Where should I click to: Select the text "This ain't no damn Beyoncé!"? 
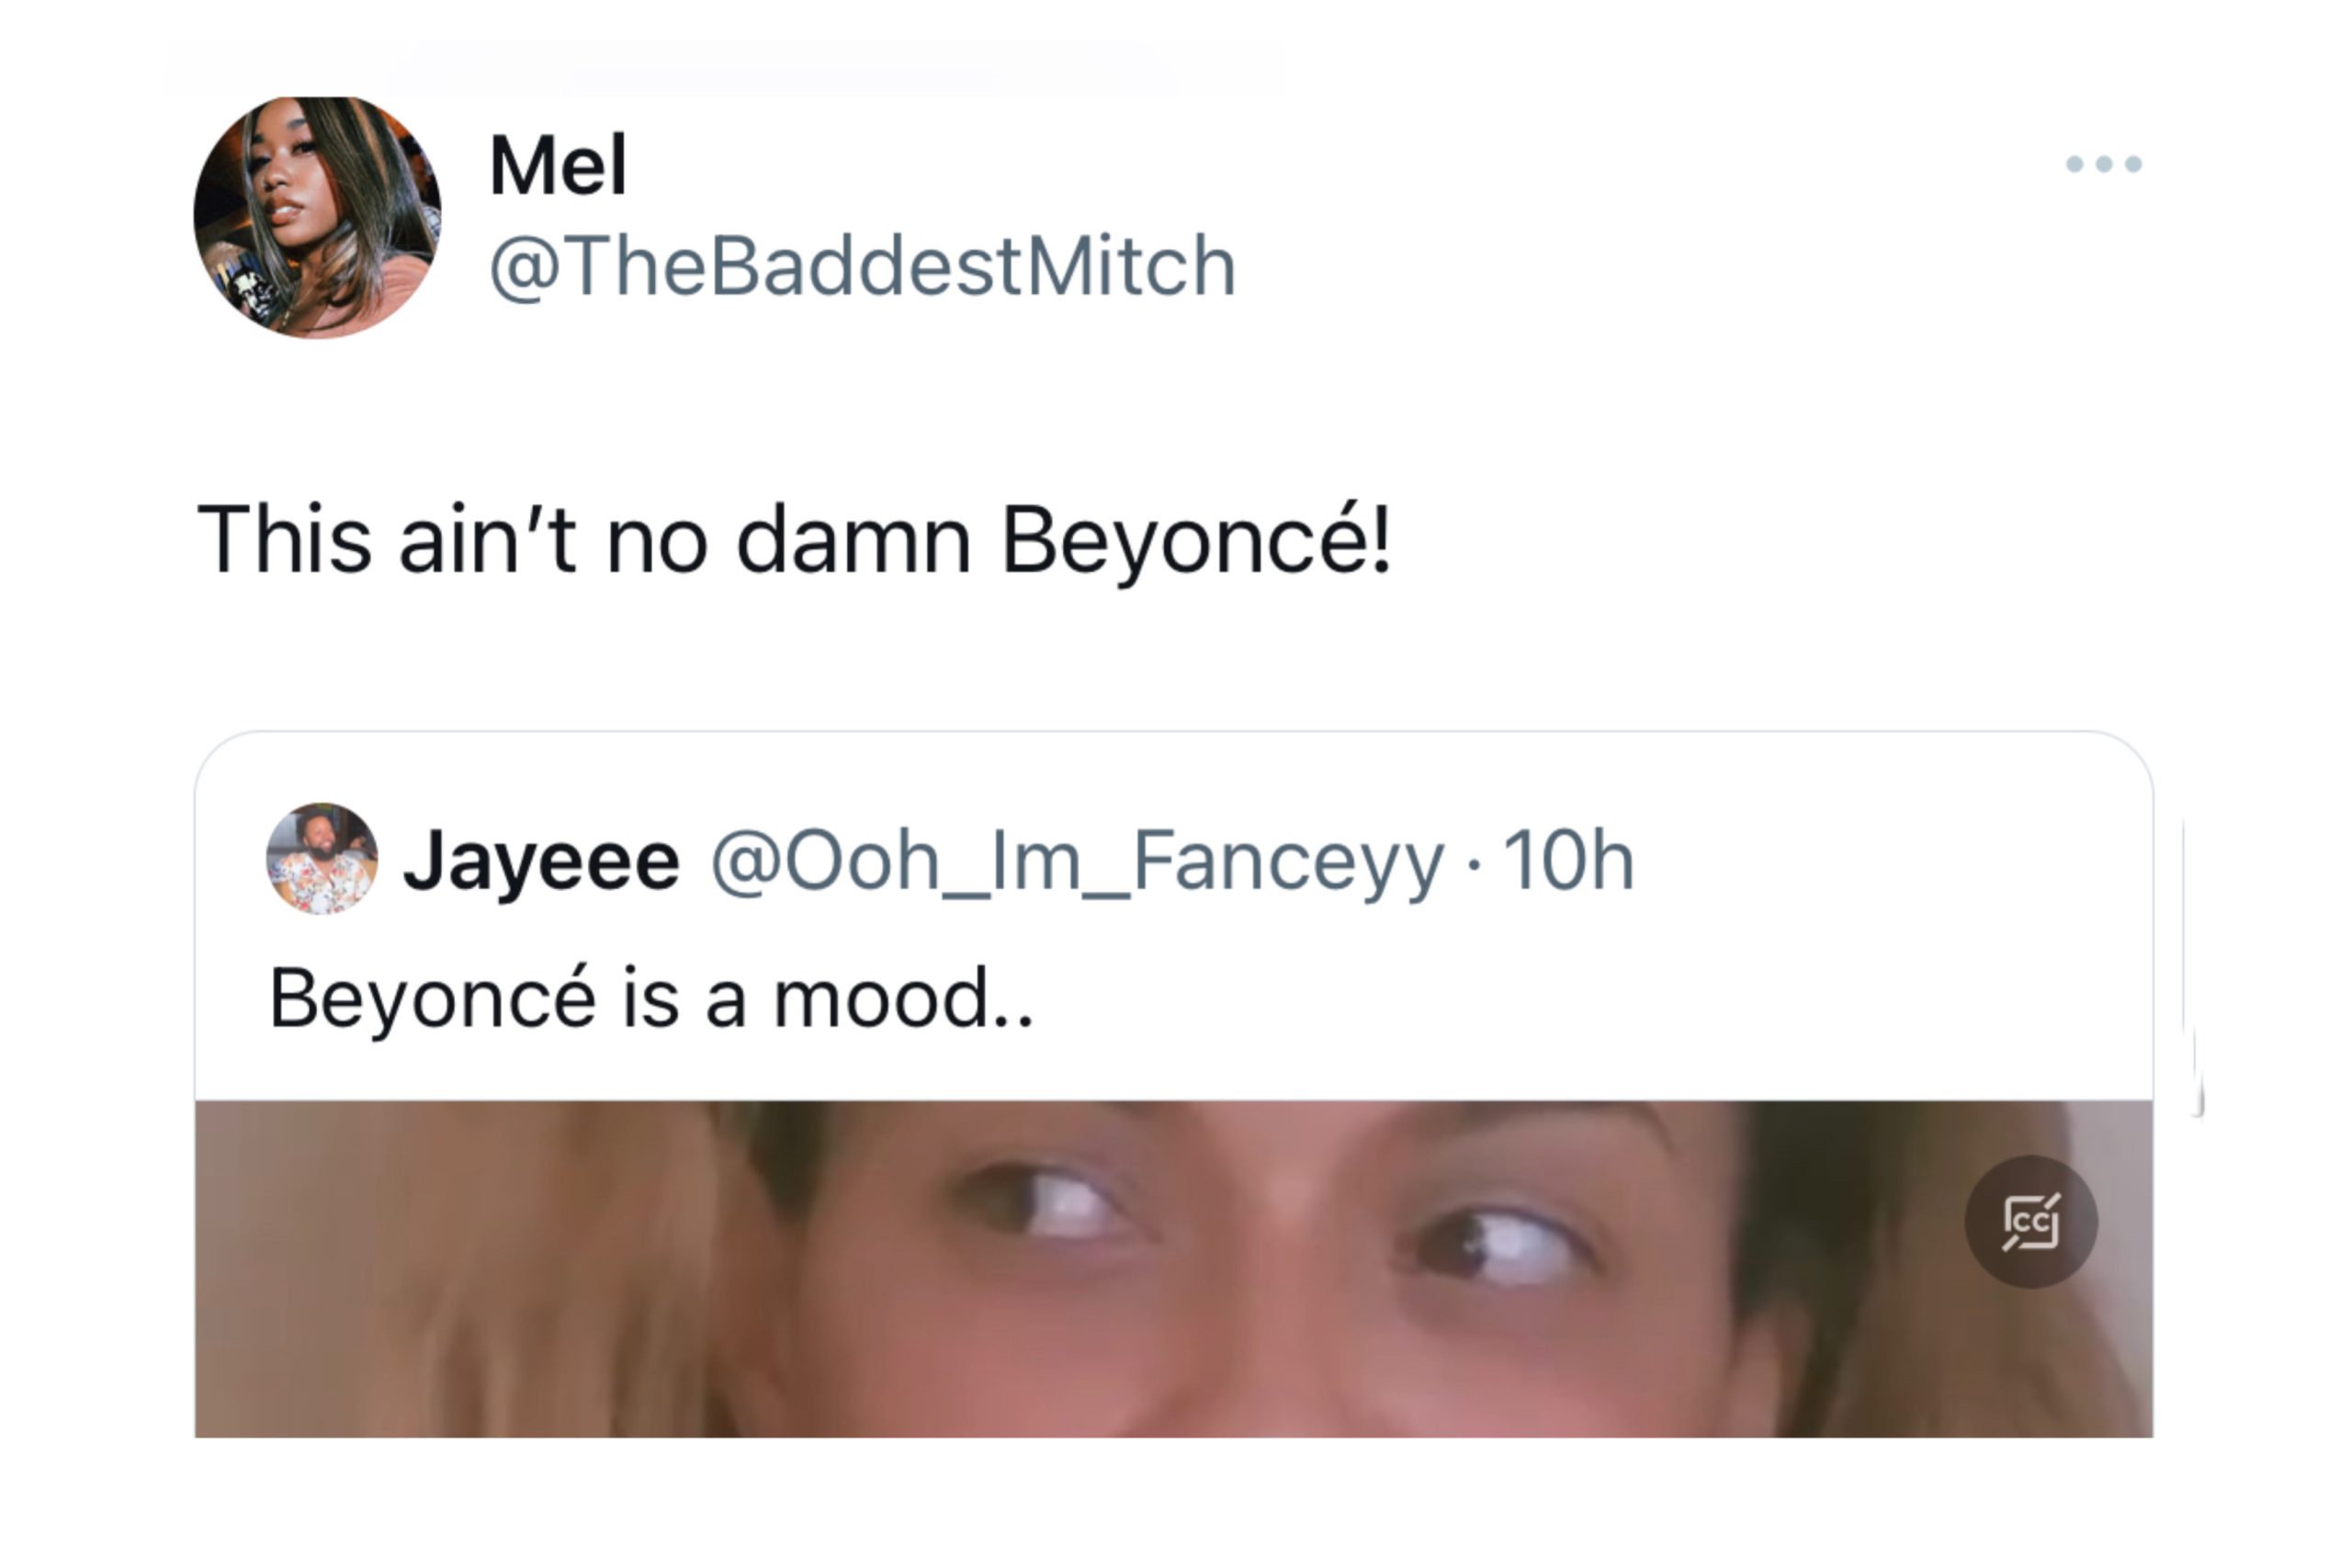(x=794, y=540)
